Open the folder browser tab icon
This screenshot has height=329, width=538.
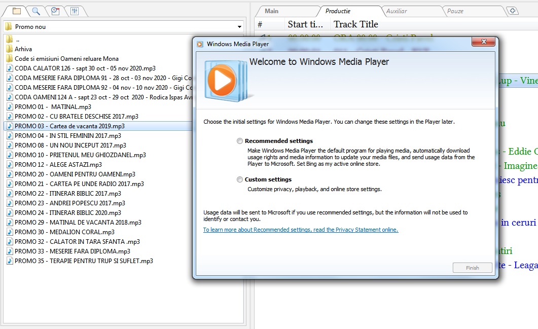point(16,11)
